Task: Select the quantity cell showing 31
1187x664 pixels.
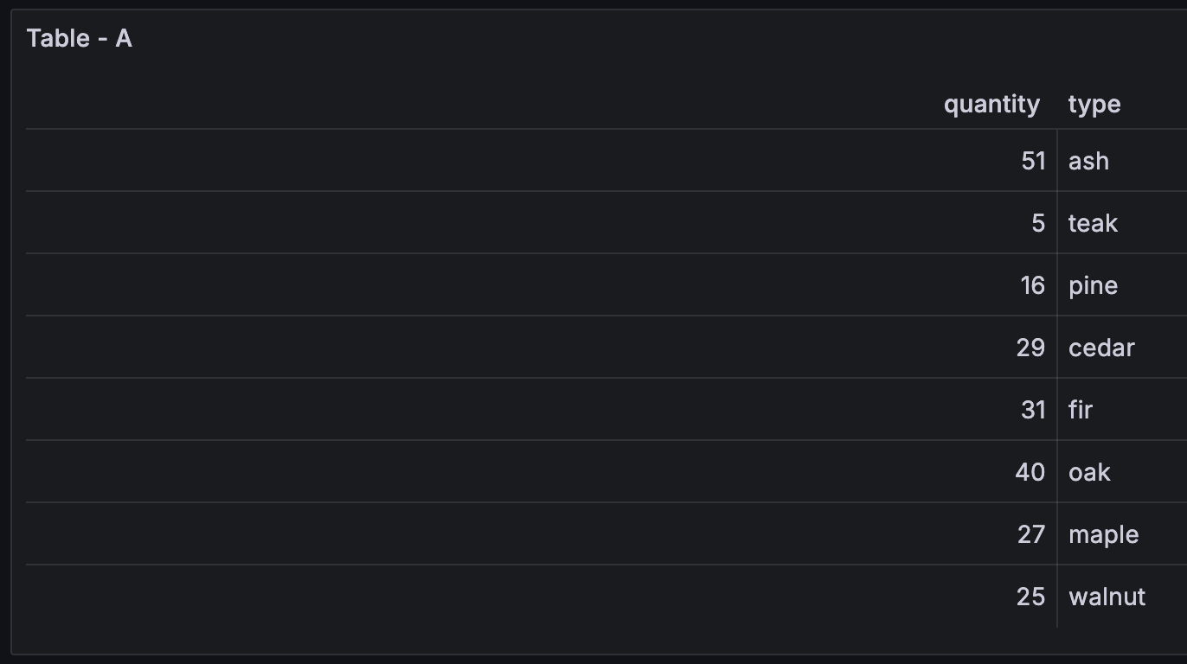Action: pyautogui.click(x=1033, y=410)
